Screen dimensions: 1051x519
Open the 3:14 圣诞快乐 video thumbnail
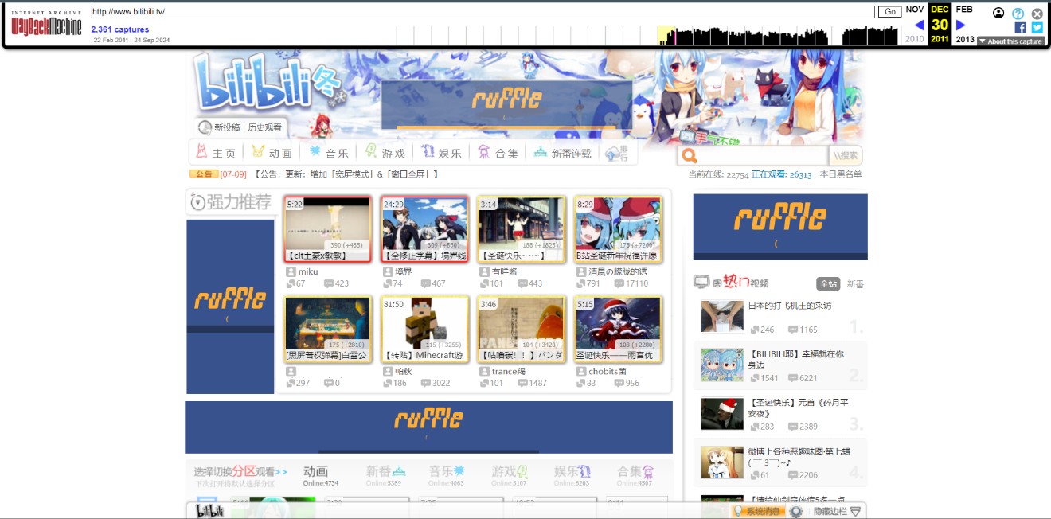[x=522, y=229]
